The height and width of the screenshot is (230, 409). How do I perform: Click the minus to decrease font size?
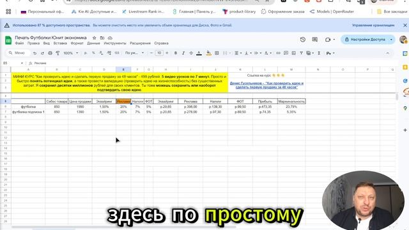point(151,53)
